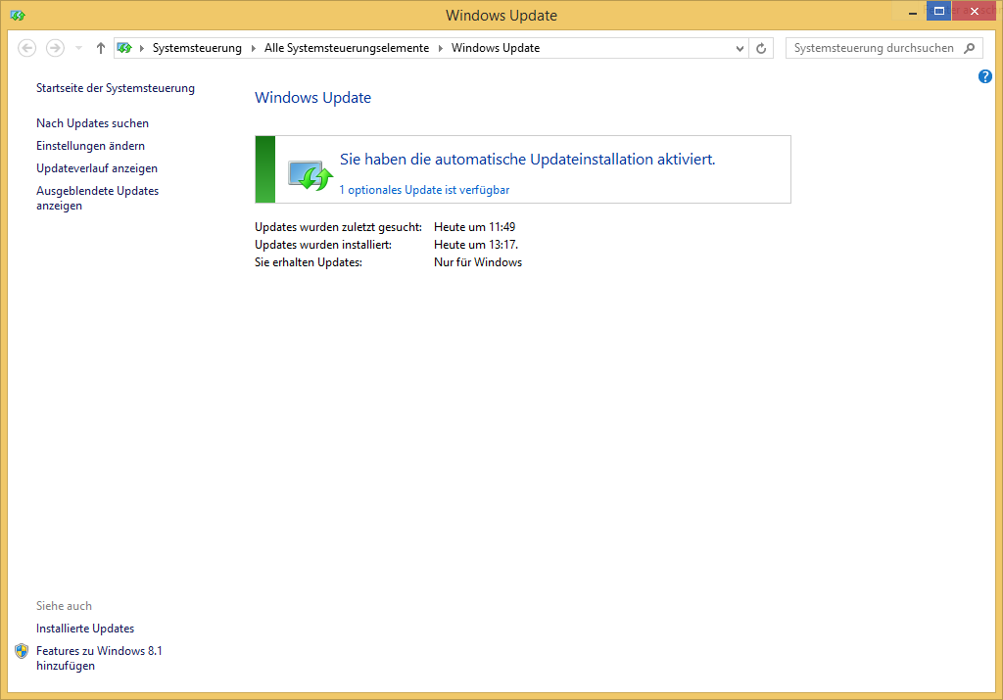This screenshot has height=700, width=1003.
Task: Click the heading Windows Update text
Action: [x=312, y=98]
